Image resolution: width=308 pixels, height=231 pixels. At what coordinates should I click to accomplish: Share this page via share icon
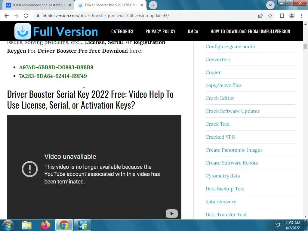260,16
